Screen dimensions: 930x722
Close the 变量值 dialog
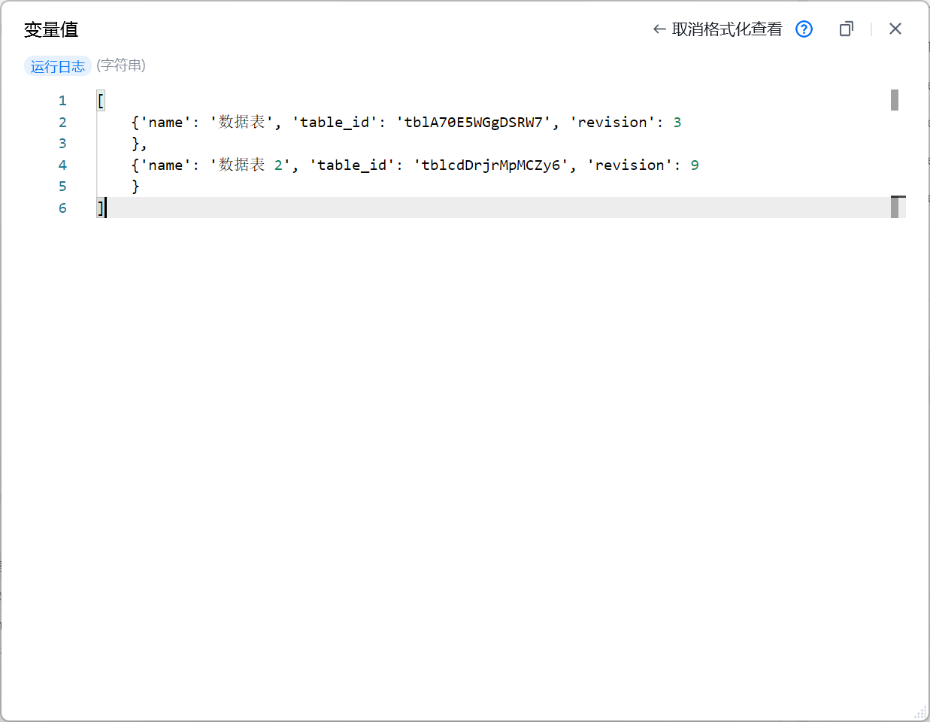[x=895, y=29]
